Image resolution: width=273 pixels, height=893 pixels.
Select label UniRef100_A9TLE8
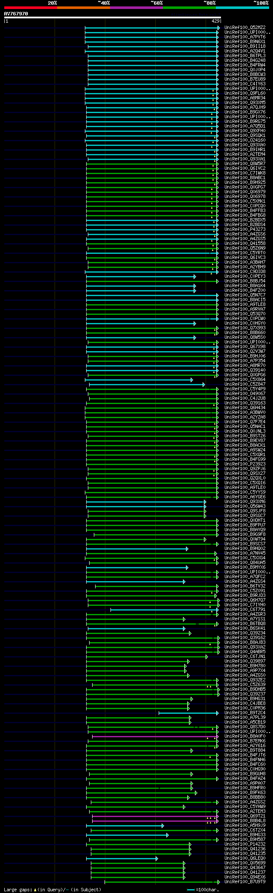tap(245, 305)
